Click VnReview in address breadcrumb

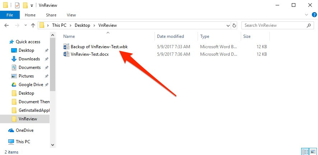coord(107,25)
